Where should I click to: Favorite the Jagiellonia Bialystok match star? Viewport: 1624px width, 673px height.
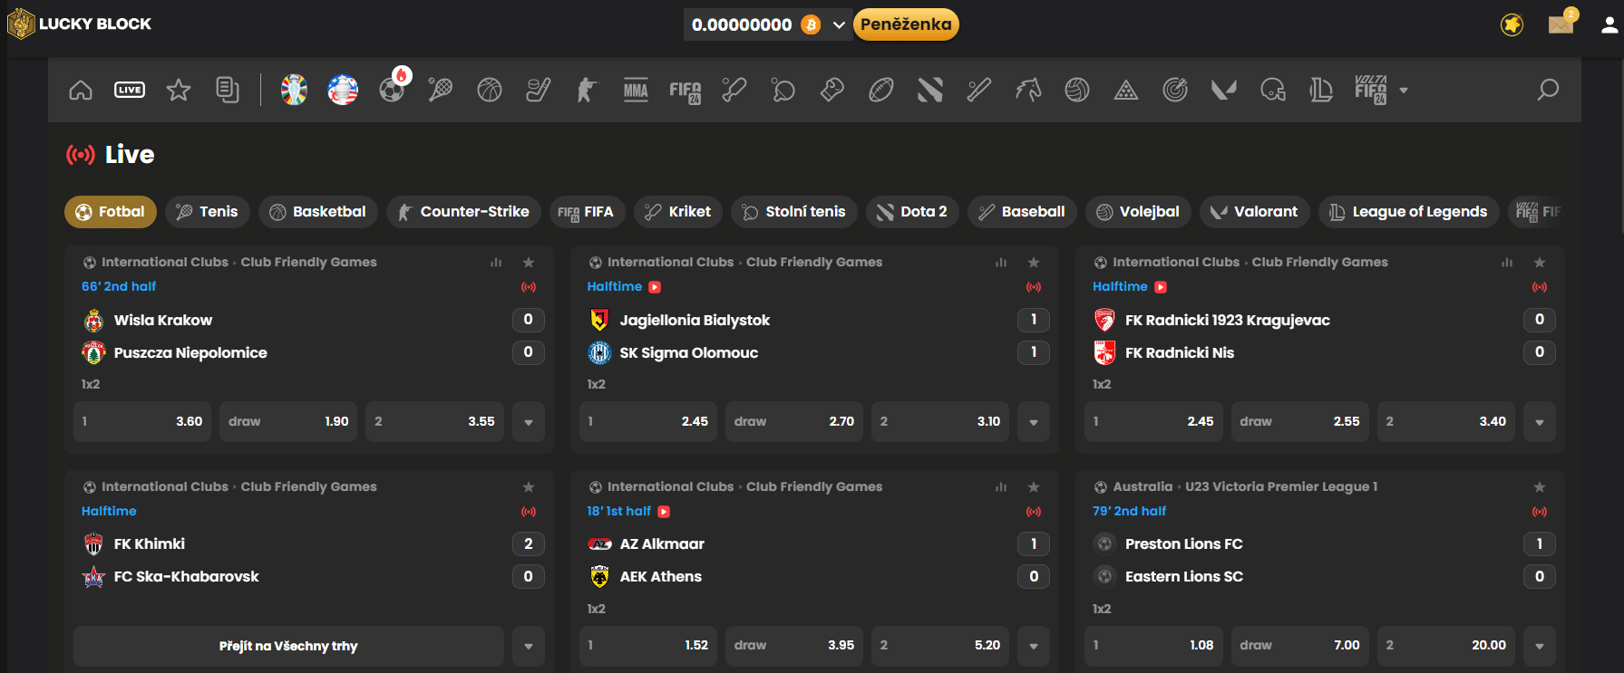[1034, 263]
